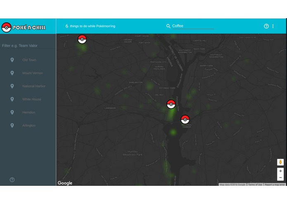The image size is (287, 204).
Task: Zoom out on the map
Action: tap(280, 178)
